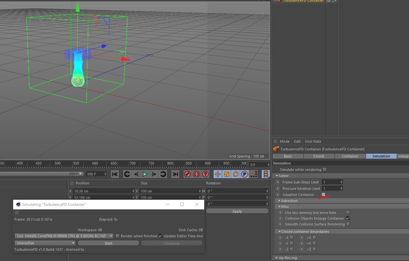Viewport: 409px width, 261px height.
Task: Check Use less memory but more time
Action: (x=348, y=213)
